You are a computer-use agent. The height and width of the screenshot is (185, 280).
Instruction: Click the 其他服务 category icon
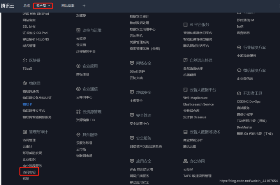click(x=78, y=135)
